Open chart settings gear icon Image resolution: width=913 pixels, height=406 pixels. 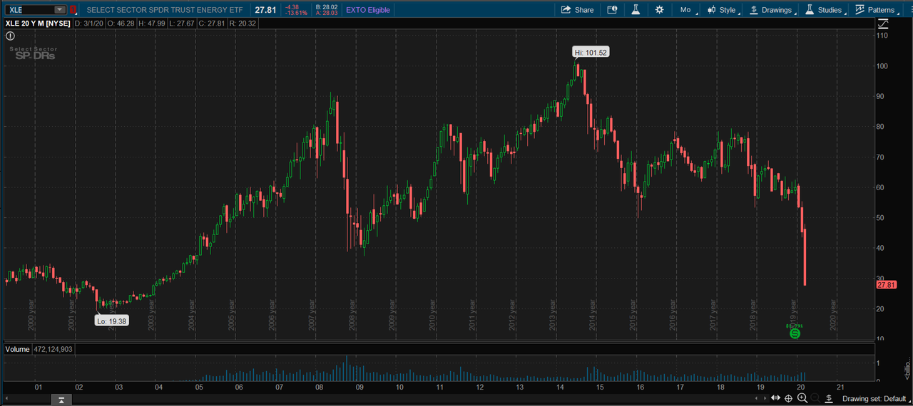click(659, 10)
